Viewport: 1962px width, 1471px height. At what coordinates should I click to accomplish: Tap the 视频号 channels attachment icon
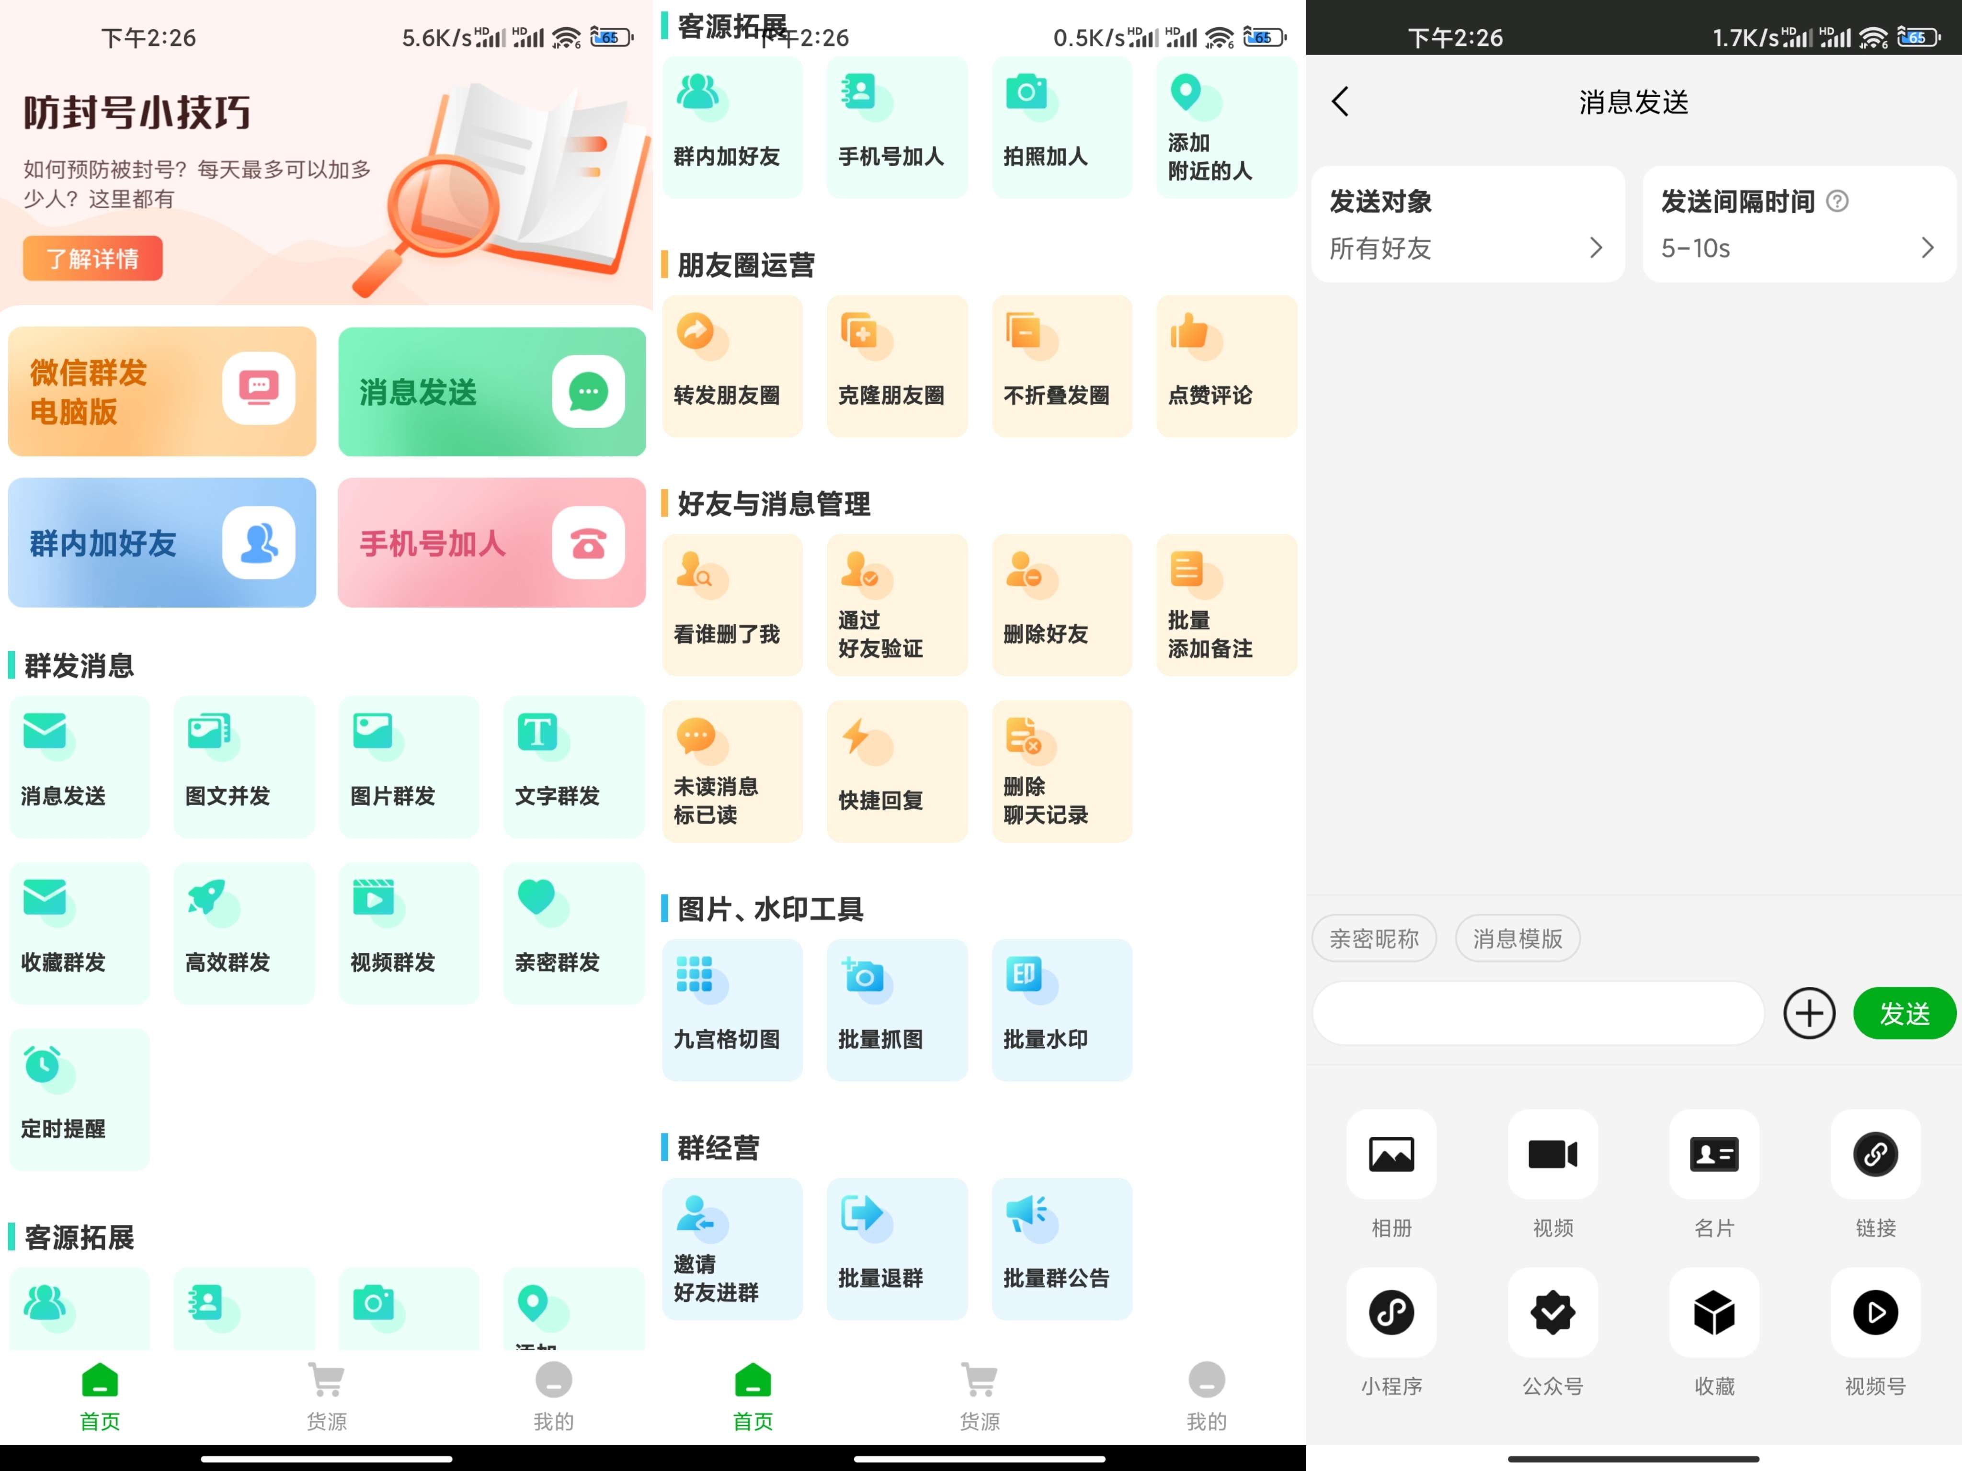click(1875, 1313)
